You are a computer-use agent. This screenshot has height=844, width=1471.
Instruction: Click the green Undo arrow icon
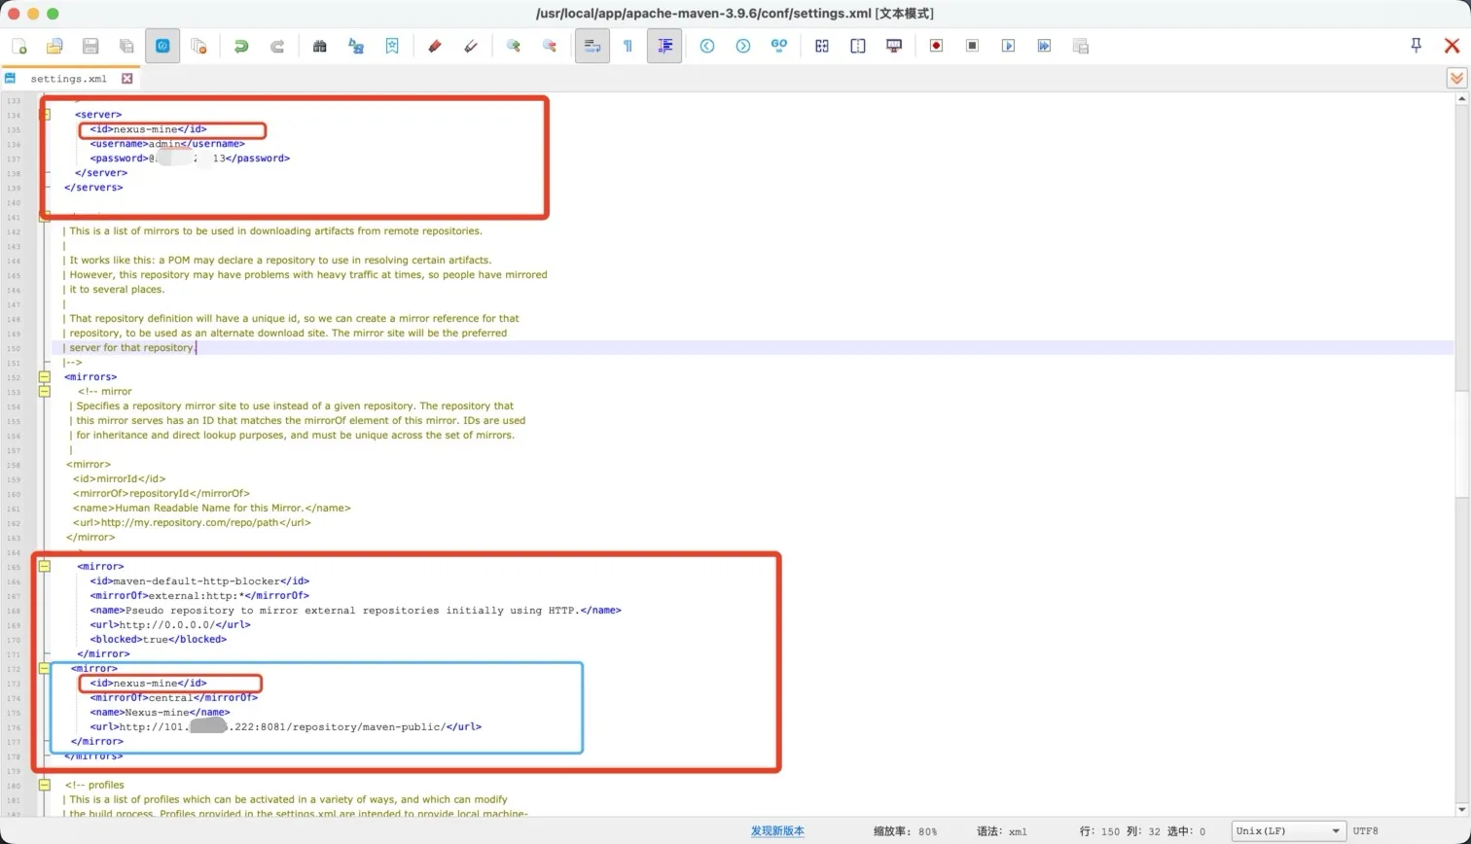pyautogui.click(x=240, y=46)
